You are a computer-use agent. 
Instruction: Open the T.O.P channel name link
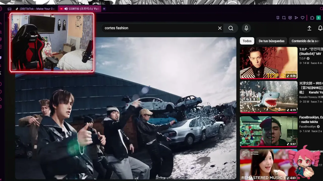[x=303, y=59]
